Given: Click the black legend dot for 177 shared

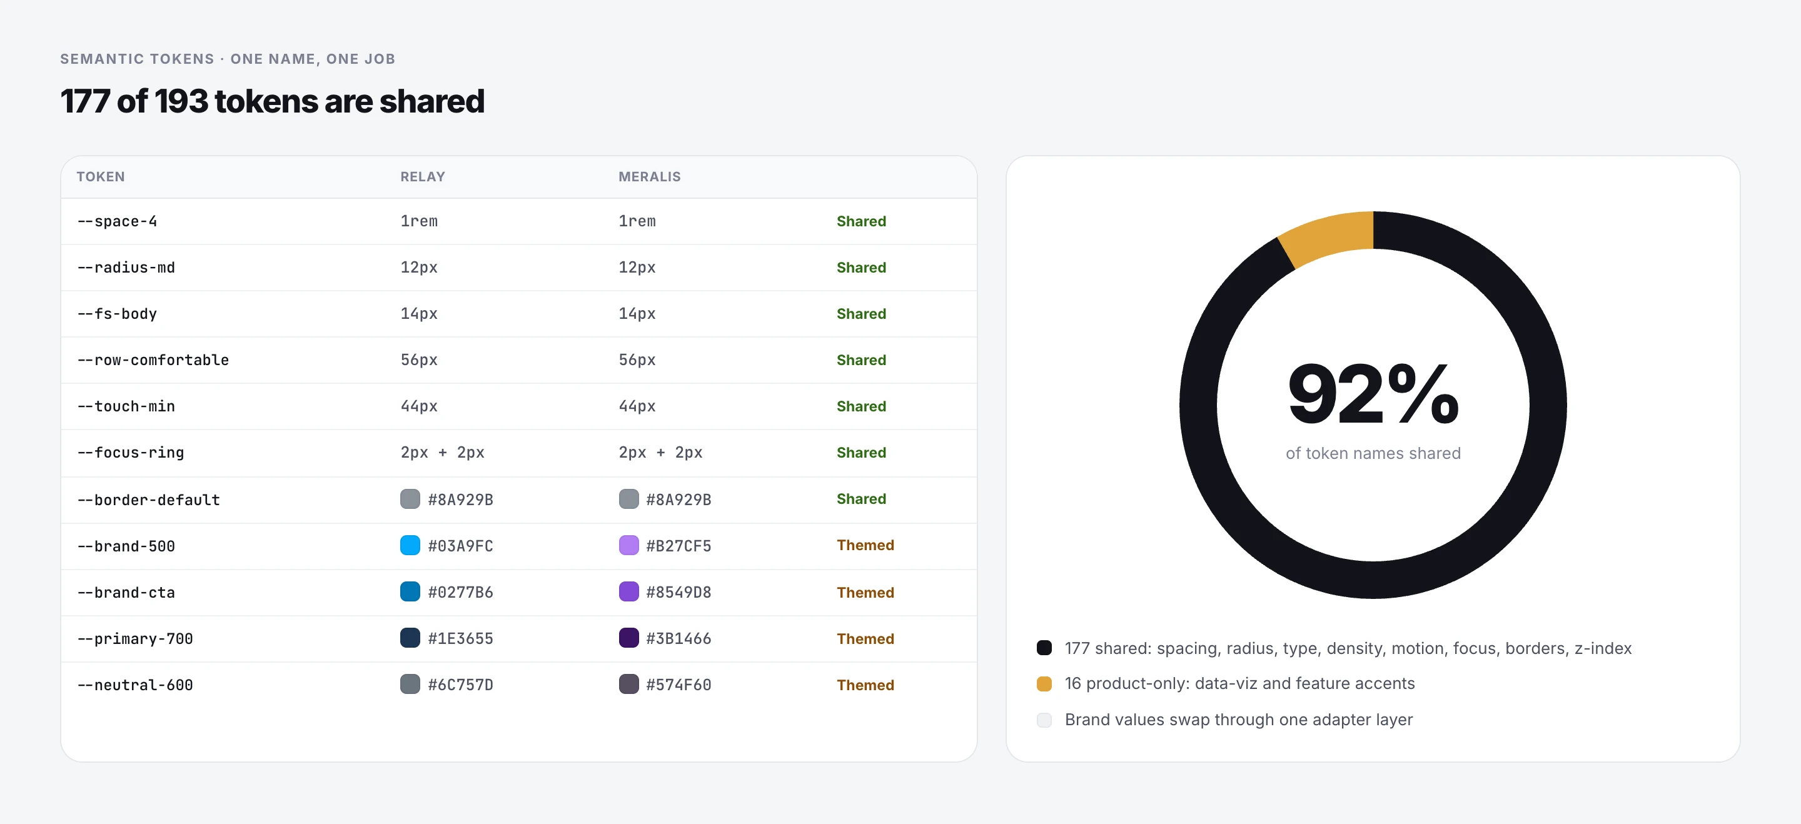Looking at the screenshot, I should click(x=1044, y=648).
